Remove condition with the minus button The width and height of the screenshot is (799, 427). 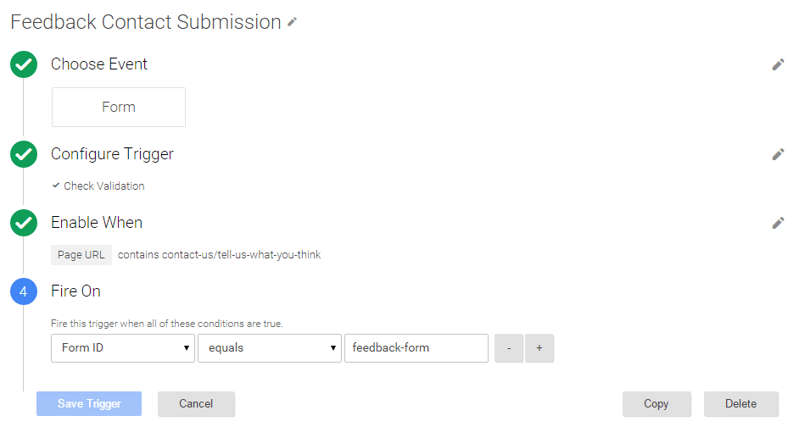pos(509,348)
